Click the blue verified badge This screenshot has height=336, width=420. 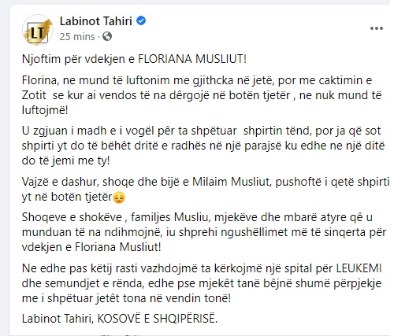141,20
